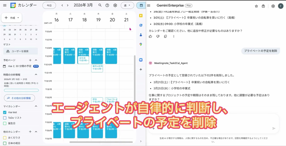Add attachment with chat plus icon
The width and height of the screenshot is (286, 146).
[154, 128]
